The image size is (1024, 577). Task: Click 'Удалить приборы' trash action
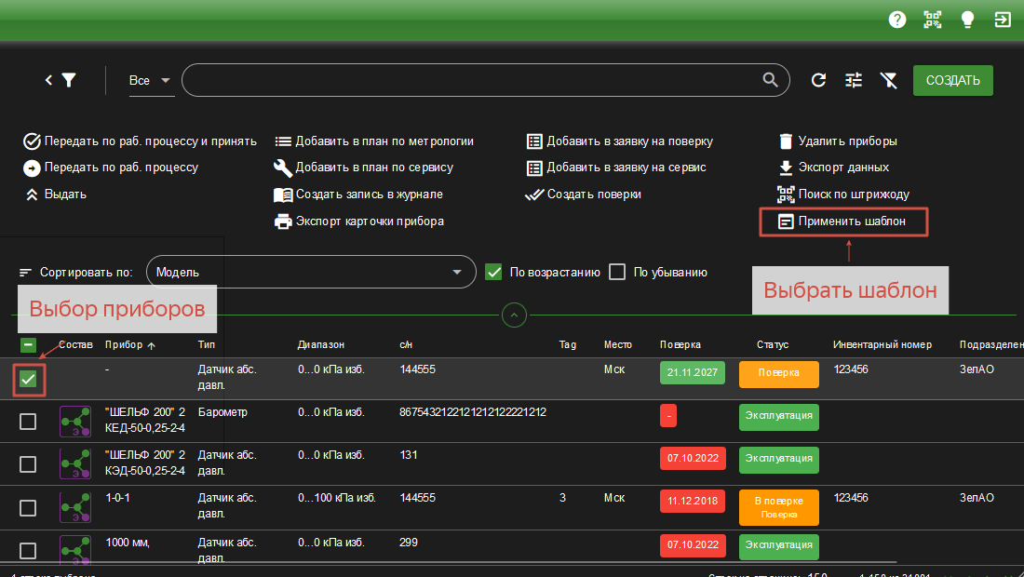click(x=838, y=141)
